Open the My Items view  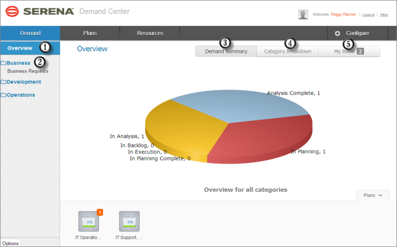348,51
